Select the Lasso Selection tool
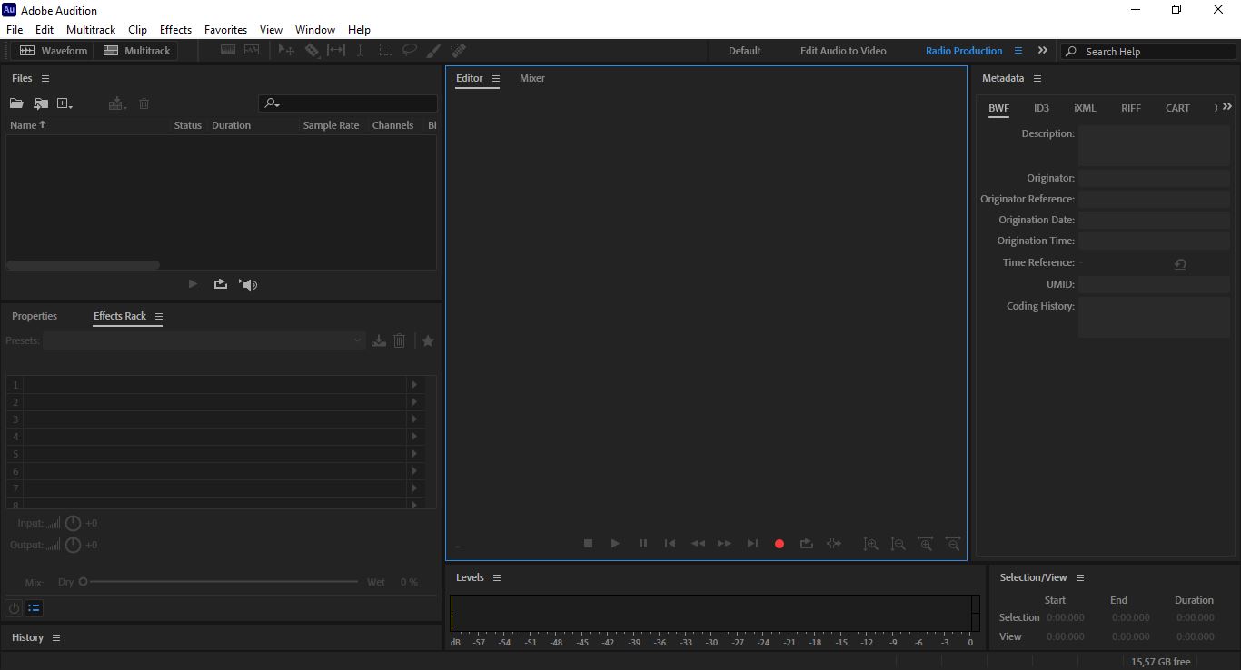This screenshot has width=1241, height=670. (x=410, y=51)
